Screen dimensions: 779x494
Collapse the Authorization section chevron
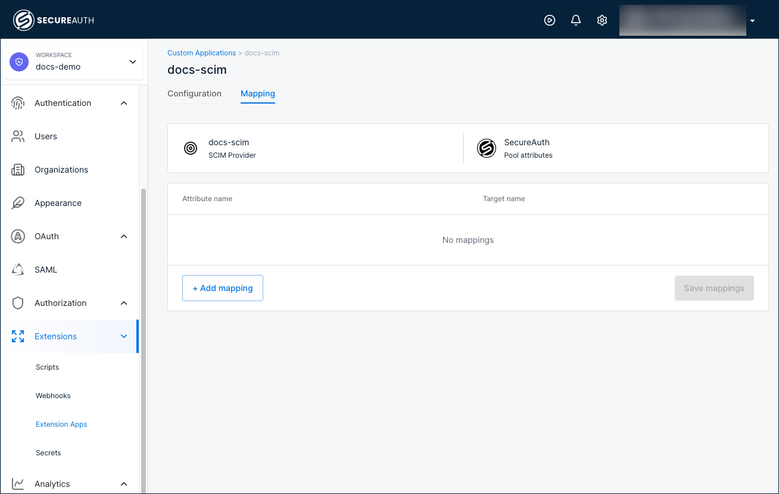[x=124, y=303]
